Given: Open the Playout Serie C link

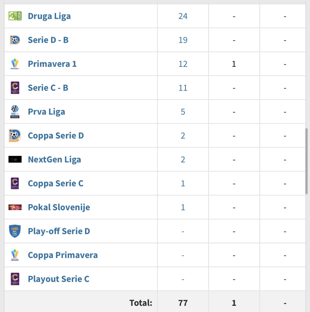Looking at the screenshot, I should (x=59, y=279).
